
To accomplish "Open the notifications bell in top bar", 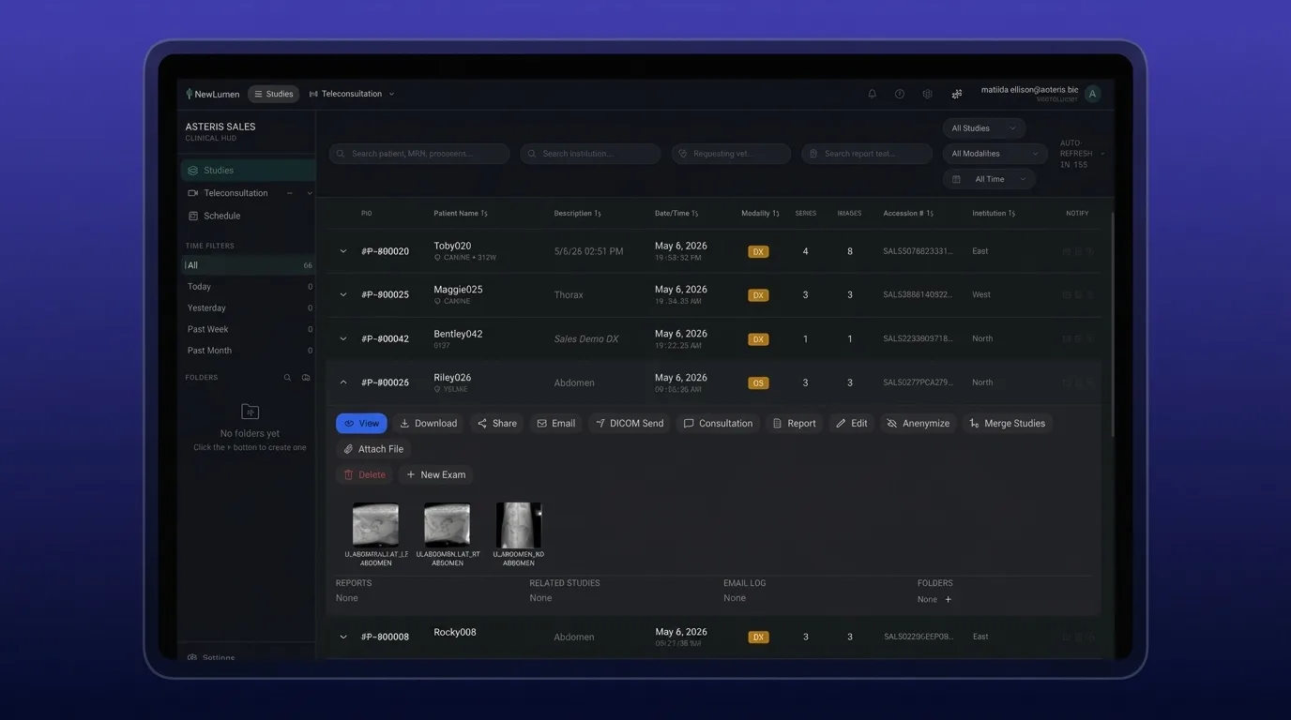I will pos(873,94).
